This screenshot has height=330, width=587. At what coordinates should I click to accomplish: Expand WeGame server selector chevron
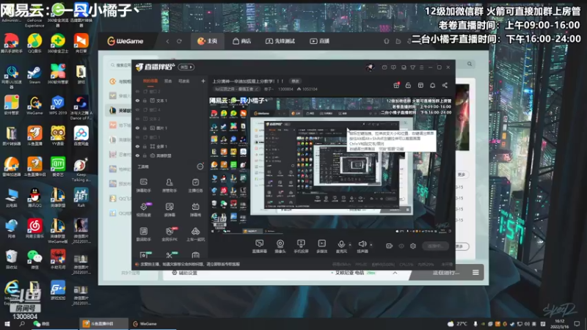[x=395, y=273]
